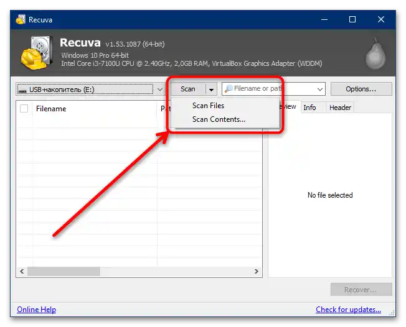
Task: Click the USB drive icon in drive selector
Action: point(22,91)
